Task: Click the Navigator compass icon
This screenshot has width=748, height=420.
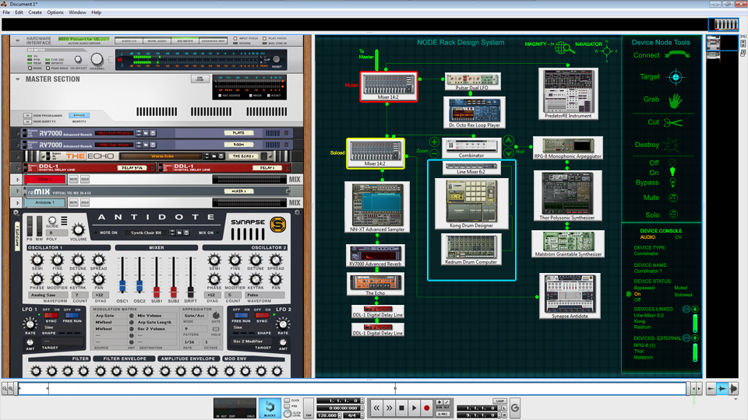Action: (607, 51)
